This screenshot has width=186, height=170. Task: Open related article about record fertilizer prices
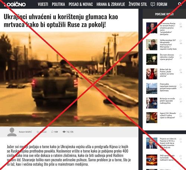[167, 57]
